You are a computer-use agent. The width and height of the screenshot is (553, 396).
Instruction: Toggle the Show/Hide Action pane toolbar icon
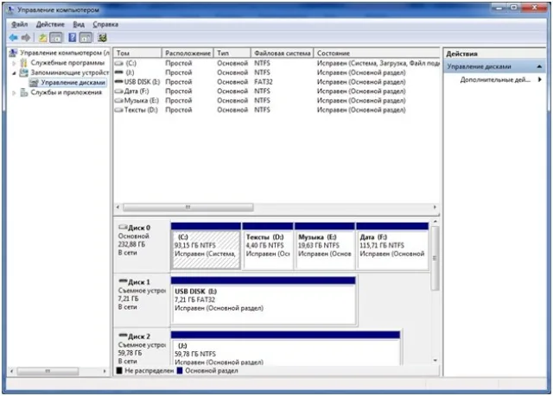(x=86, y=38)
